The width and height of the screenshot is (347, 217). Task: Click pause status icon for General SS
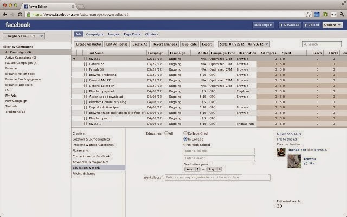point(85,64)
